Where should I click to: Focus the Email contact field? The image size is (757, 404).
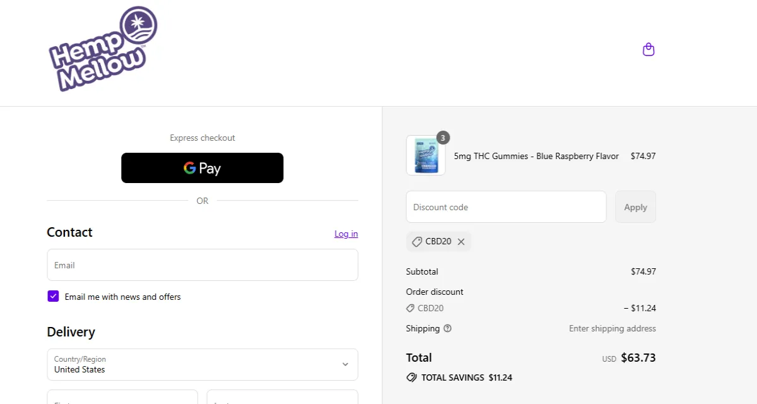(x=202, y=265)
